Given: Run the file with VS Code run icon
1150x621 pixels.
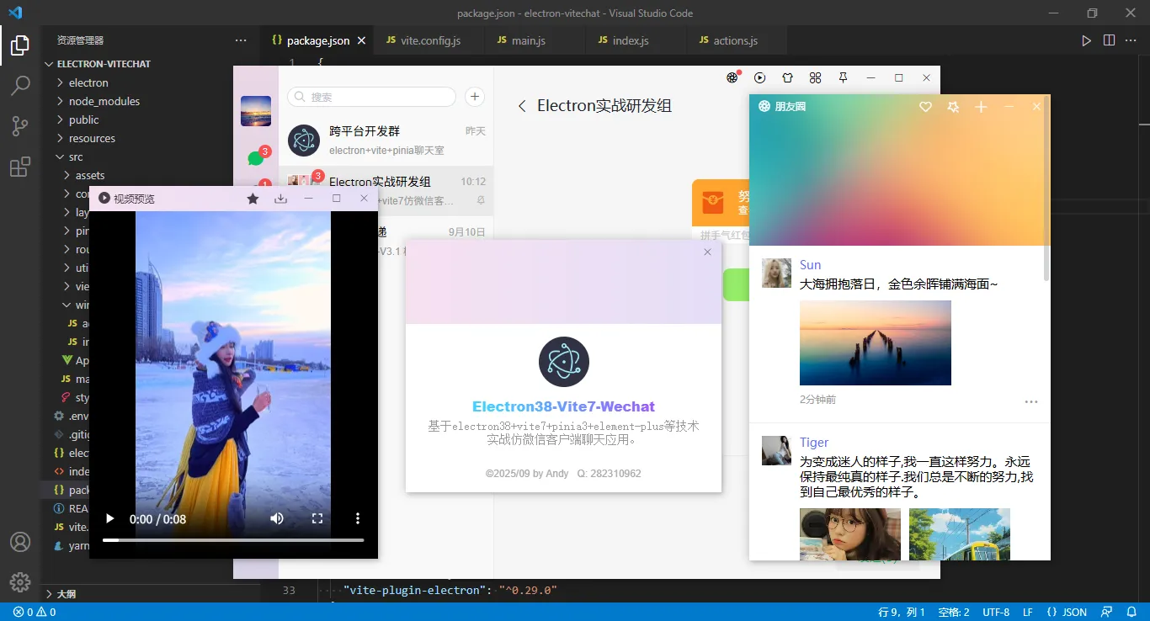Looking at the screenshot, I should click(x=1087, y=40).
